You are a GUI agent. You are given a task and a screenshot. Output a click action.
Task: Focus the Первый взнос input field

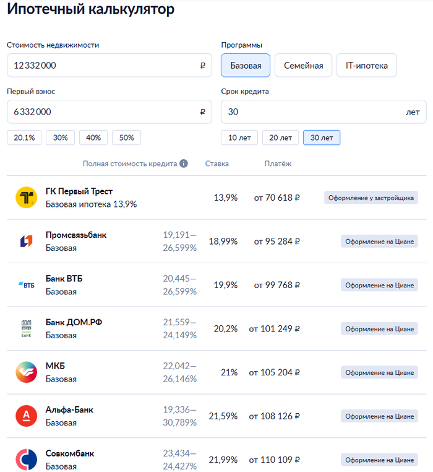(102, 112)
